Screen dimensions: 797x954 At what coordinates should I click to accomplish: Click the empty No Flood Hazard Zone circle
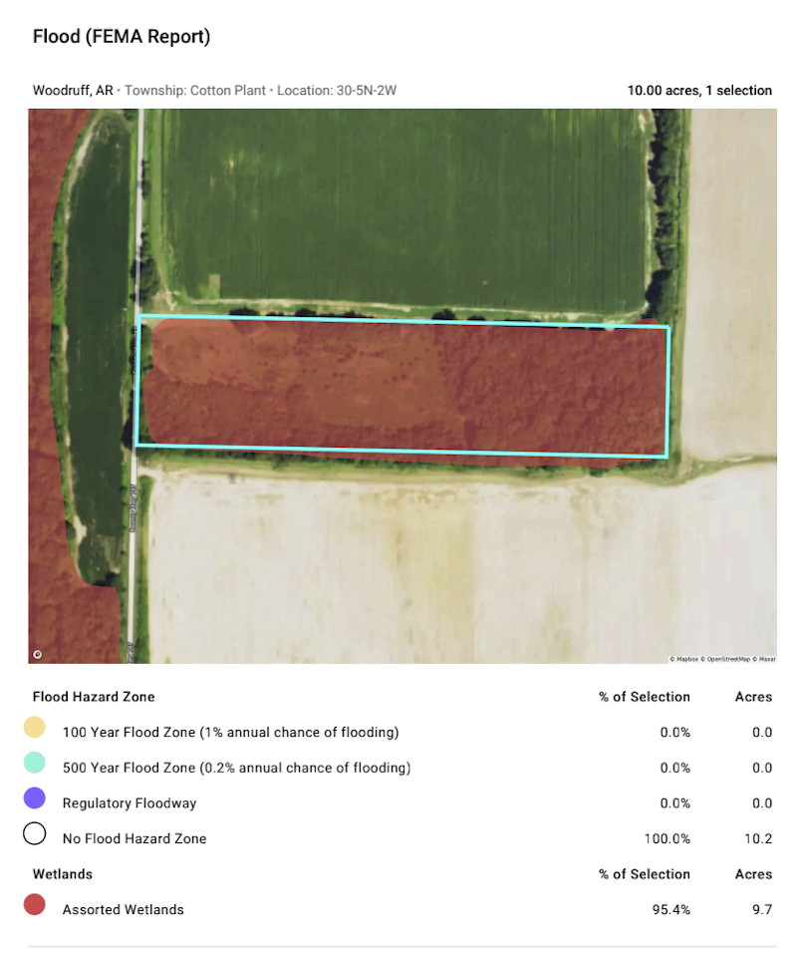35,835
